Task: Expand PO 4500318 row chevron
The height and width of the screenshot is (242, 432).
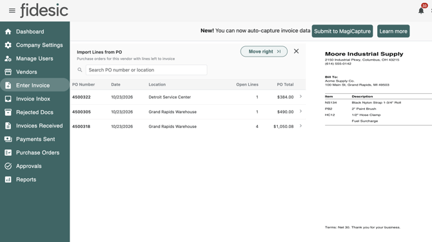Action: click(300, 126)
